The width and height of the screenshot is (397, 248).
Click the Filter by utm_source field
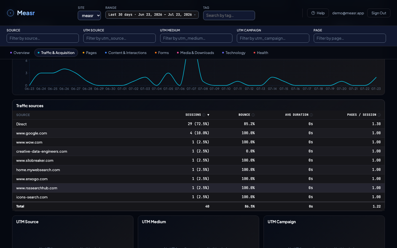point(119,38)
